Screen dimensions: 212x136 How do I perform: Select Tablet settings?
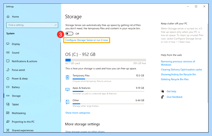point(15,105)
